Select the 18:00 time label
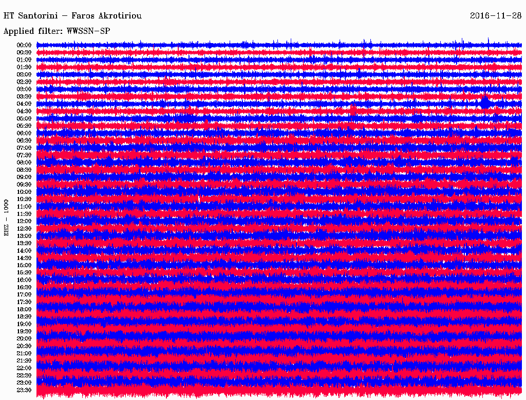Viewport: 526px width, 400px height. coord(24,309)
